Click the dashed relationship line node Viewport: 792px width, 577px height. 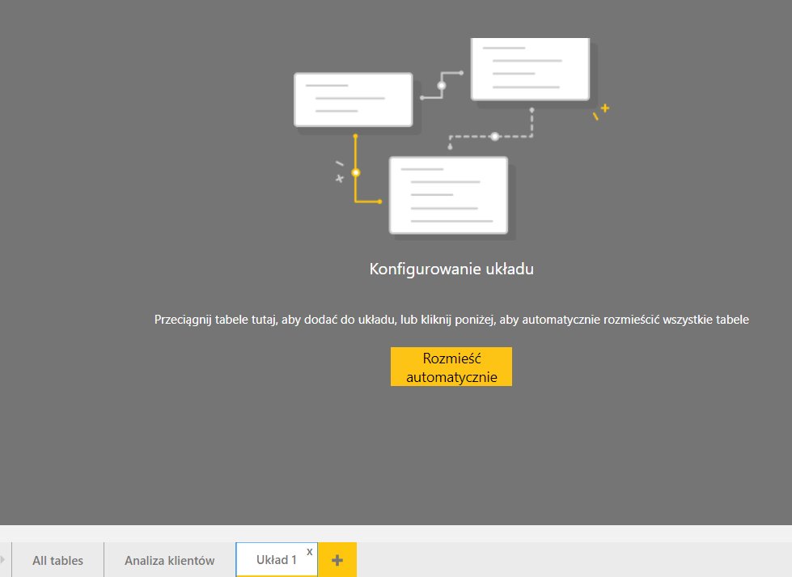coord(494,137)
